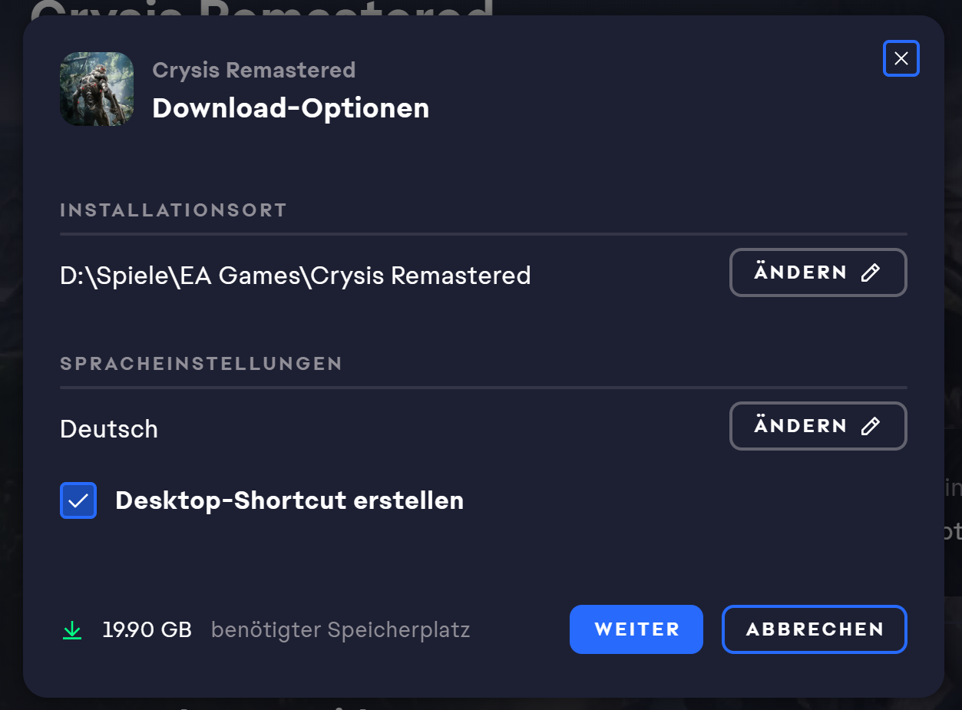962x710 pixels.
Task: Click the 'Desktop-Shortcut erstellen' label text
Action: tap(289, 500)
